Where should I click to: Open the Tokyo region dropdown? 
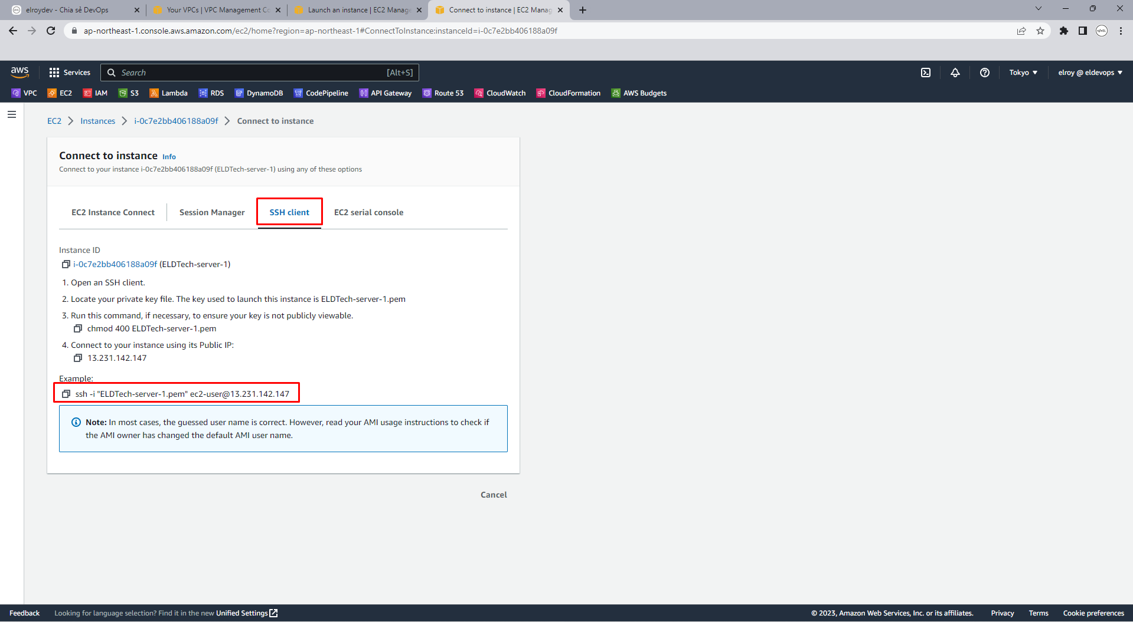point(1023,73)
